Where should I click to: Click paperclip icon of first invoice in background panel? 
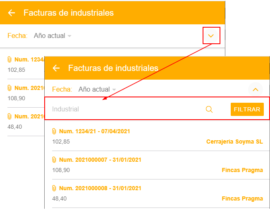coord(10,59)
